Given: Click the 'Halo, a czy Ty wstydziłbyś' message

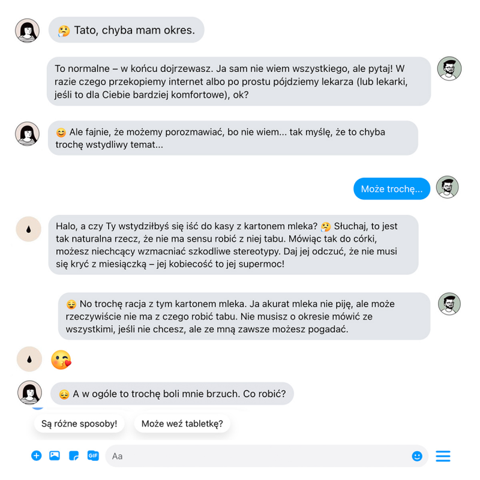Looking at the screenshot, I should pos(233,245).
